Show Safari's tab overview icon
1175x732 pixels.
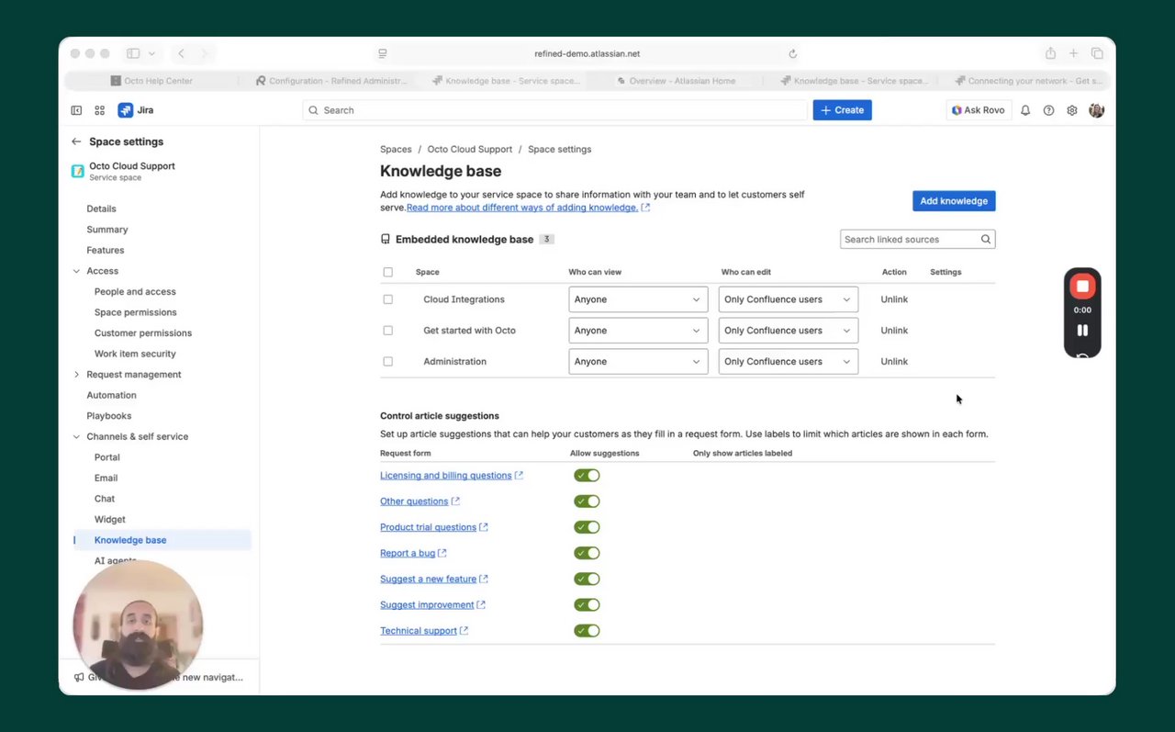[x=1097, y=53]
